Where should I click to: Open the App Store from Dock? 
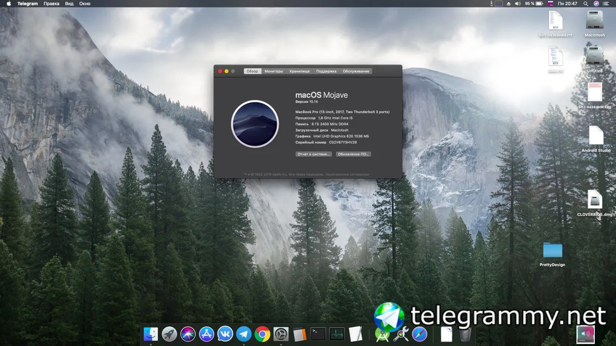point(206,334)
